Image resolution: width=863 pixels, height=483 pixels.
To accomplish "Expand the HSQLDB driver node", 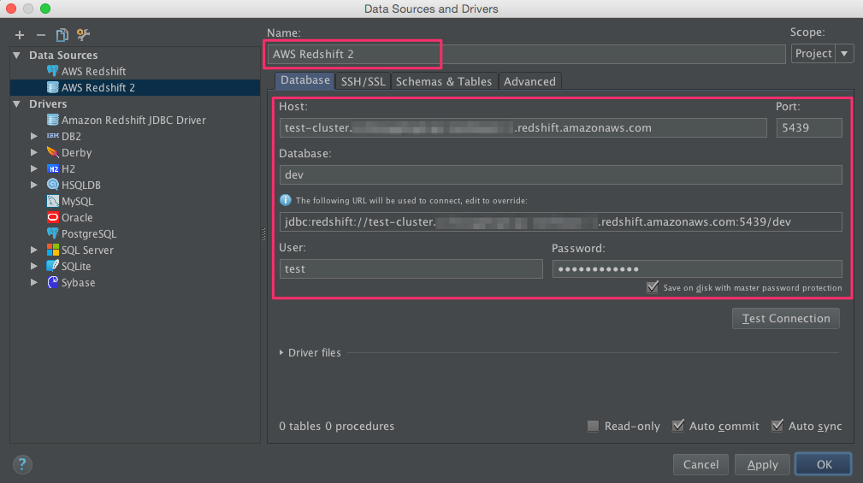I will 34,185.
